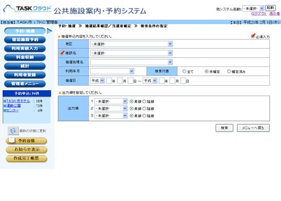Open the 料金収納 sidebar menu
Screen dimensions: 281x201
[25, 57]
